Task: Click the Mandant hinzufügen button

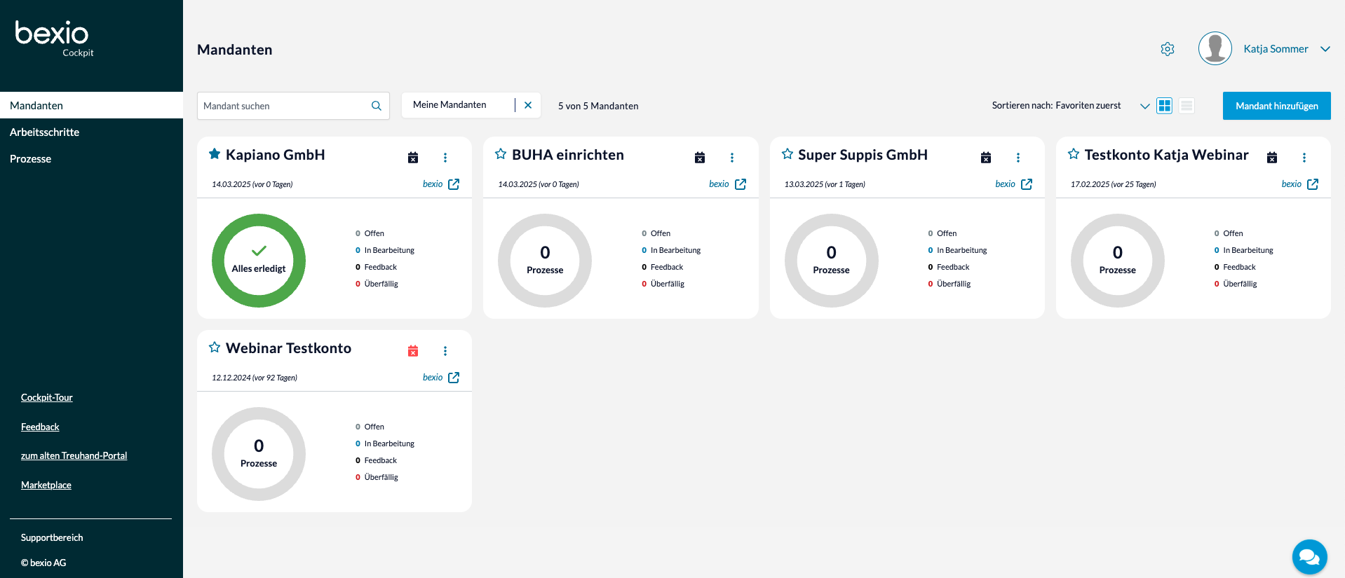Action: point(1276,106)
